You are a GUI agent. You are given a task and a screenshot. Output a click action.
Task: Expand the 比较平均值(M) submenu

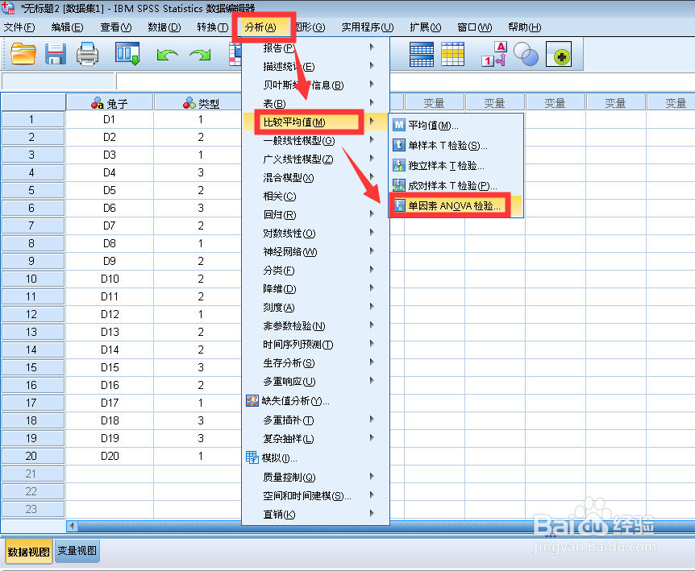tap(315, 122)
